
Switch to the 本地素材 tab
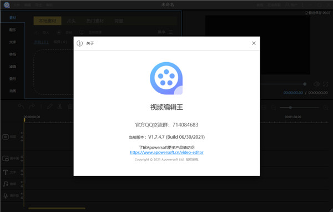pos(48,21)
